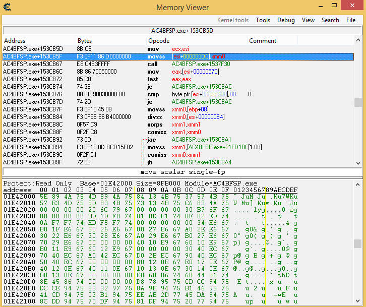
Task: Click the disassembler scrollbar up arrow
Action: (x=358, y=40)
